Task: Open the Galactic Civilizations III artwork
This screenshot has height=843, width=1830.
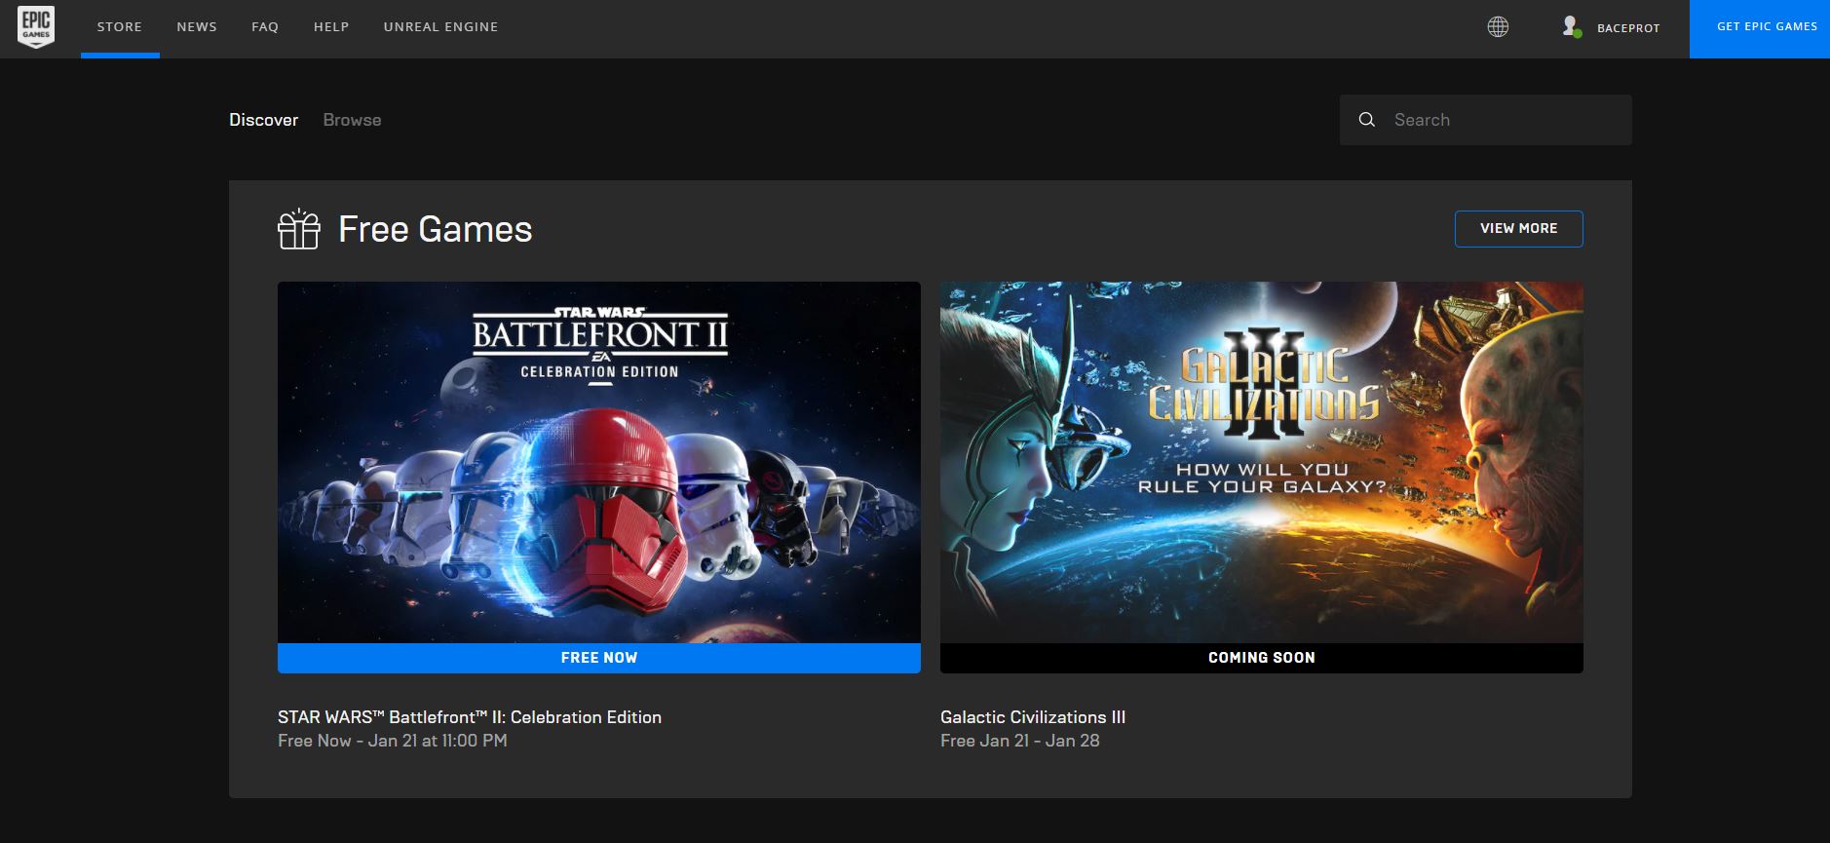Action: [x=1262, y=463]
